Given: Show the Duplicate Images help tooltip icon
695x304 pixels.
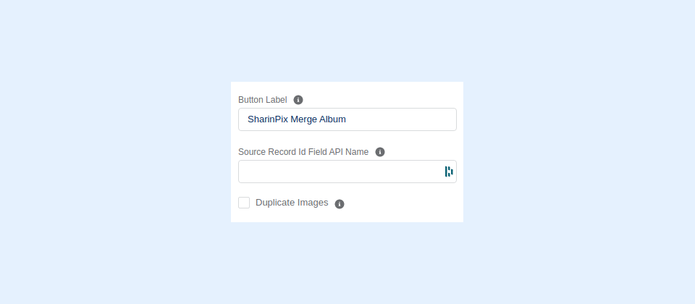Looking at the screenshot, I should [340, 203].
